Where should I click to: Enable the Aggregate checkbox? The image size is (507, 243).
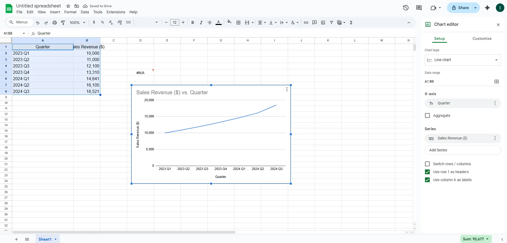pos(427,116)
